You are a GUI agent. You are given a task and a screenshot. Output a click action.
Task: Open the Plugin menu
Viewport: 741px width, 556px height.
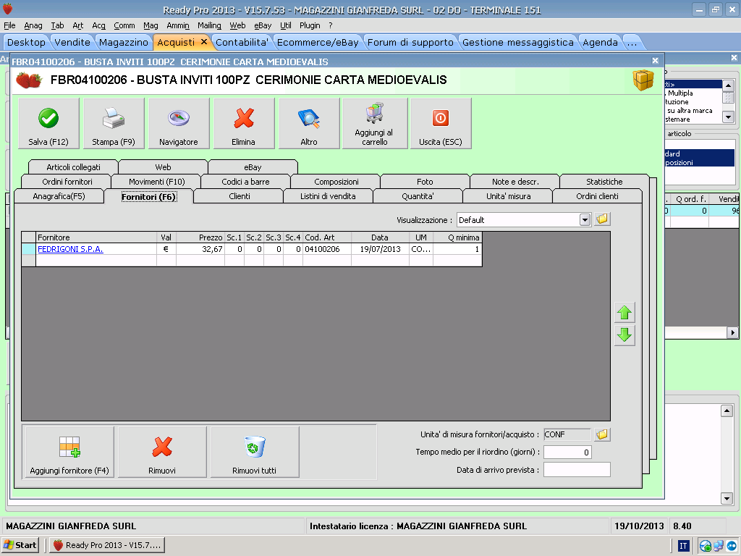click(x=310, y=25)
